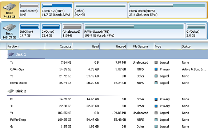Click the 20.20 GB used cell
208x133 pixels.
[93, 83]
